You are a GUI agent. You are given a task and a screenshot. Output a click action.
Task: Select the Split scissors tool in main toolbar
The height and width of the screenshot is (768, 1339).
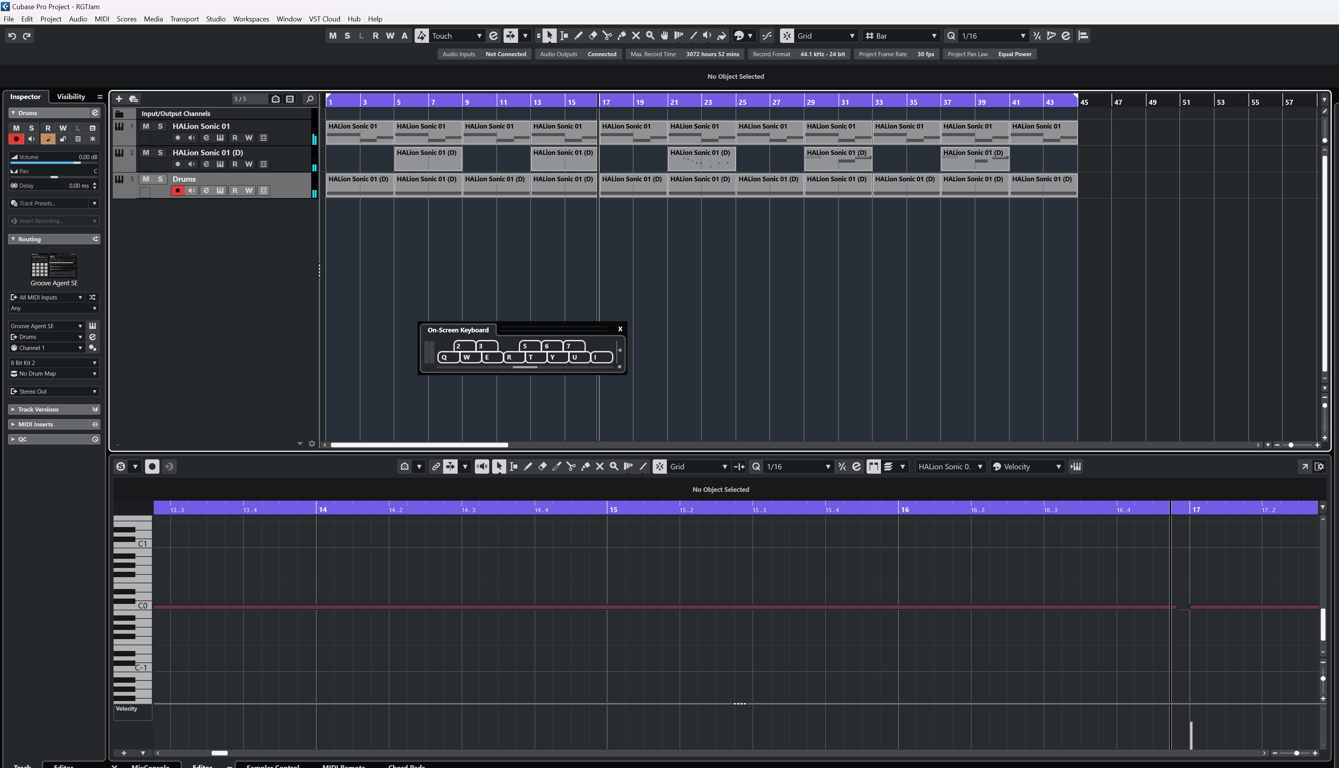click(607, 36)
